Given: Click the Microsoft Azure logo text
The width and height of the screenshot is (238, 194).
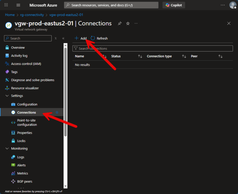Looking at the screenshot, I should 43,5.
